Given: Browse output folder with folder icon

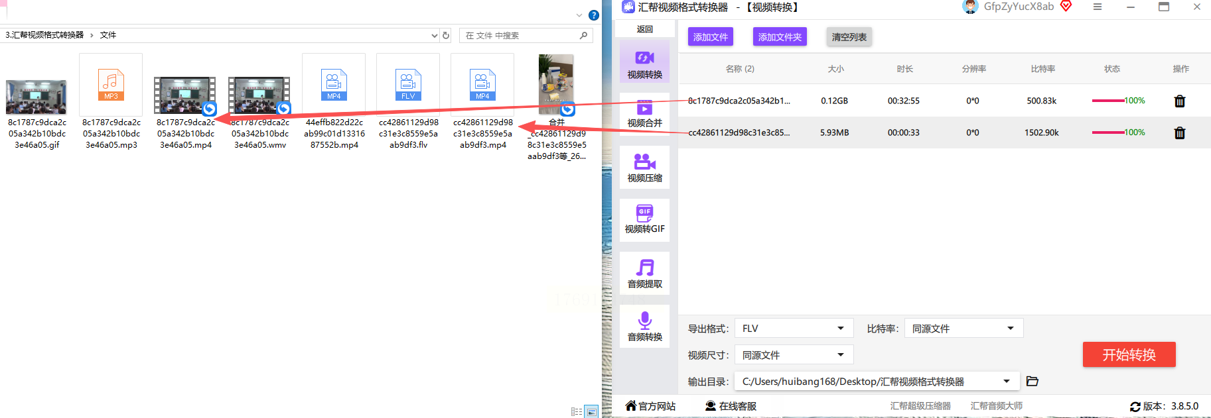Looking at the screenshot, I should click(1032, 382).
